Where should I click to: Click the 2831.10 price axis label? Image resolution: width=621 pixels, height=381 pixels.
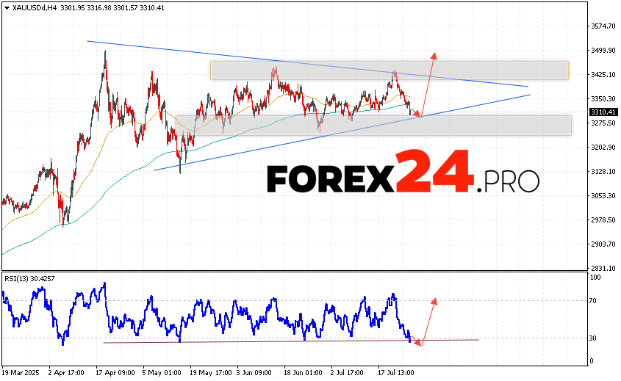click(x=603, y=268)
